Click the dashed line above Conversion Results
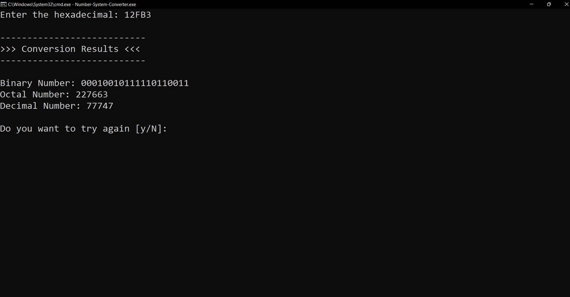Screen dimensions: 570x297 click(73, 38)
